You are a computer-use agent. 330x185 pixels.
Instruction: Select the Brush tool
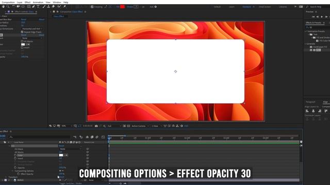pos(44,7)
